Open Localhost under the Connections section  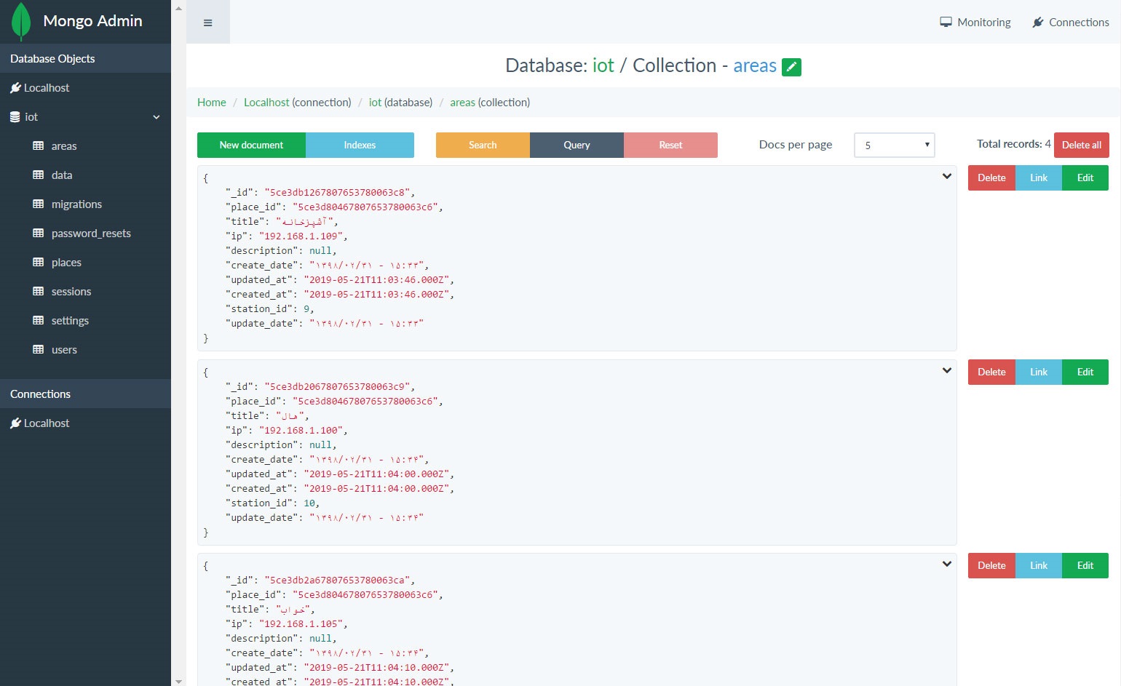(47, 423)
